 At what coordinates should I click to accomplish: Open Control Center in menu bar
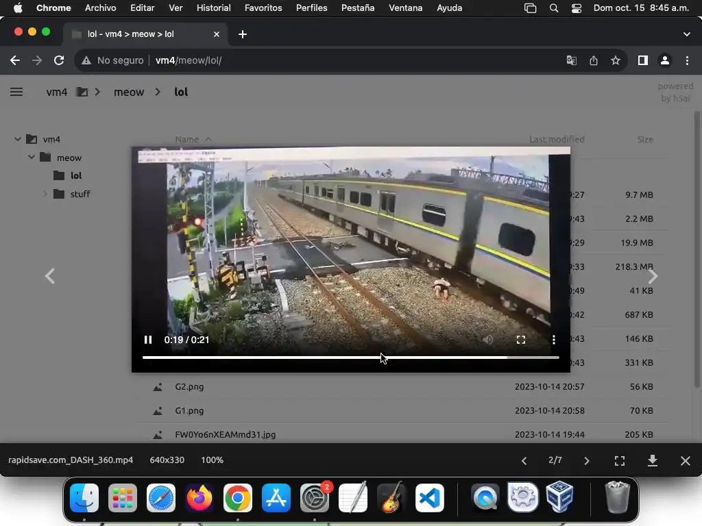576,8
